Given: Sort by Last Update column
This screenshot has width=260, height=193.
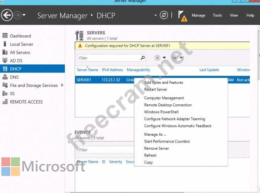Looking at the screenshot, I should 209,70.
